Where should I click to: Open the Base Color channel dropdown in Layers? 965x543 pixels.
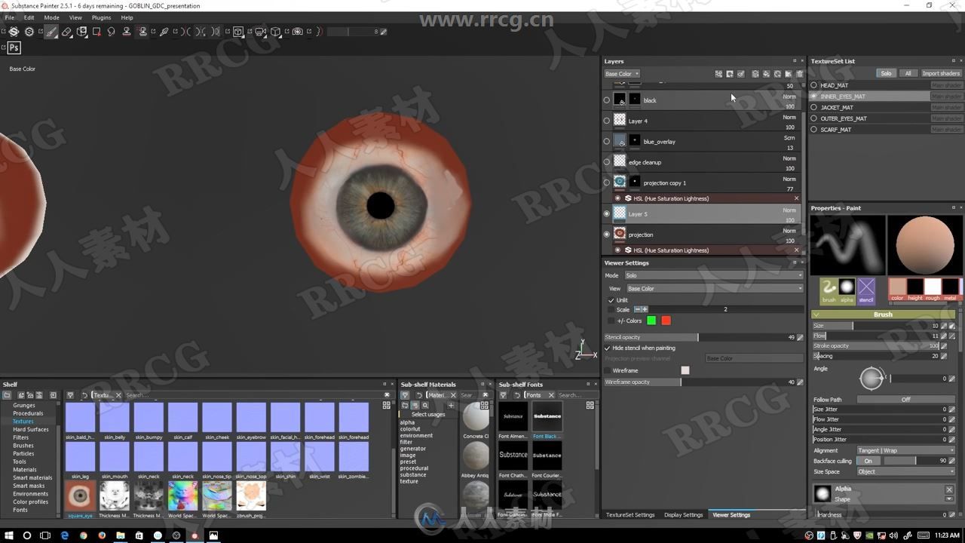point(622,74)
